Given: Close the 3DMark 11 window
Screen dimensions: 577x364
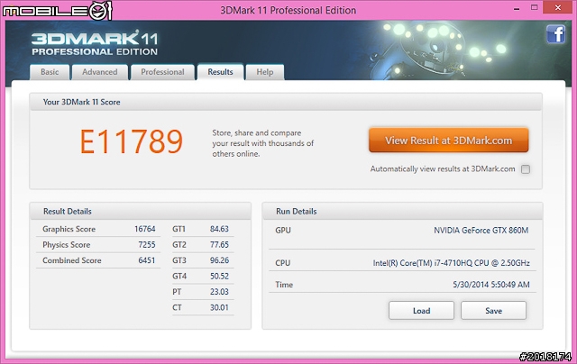Looking at the screenshot, I should 558,8.
